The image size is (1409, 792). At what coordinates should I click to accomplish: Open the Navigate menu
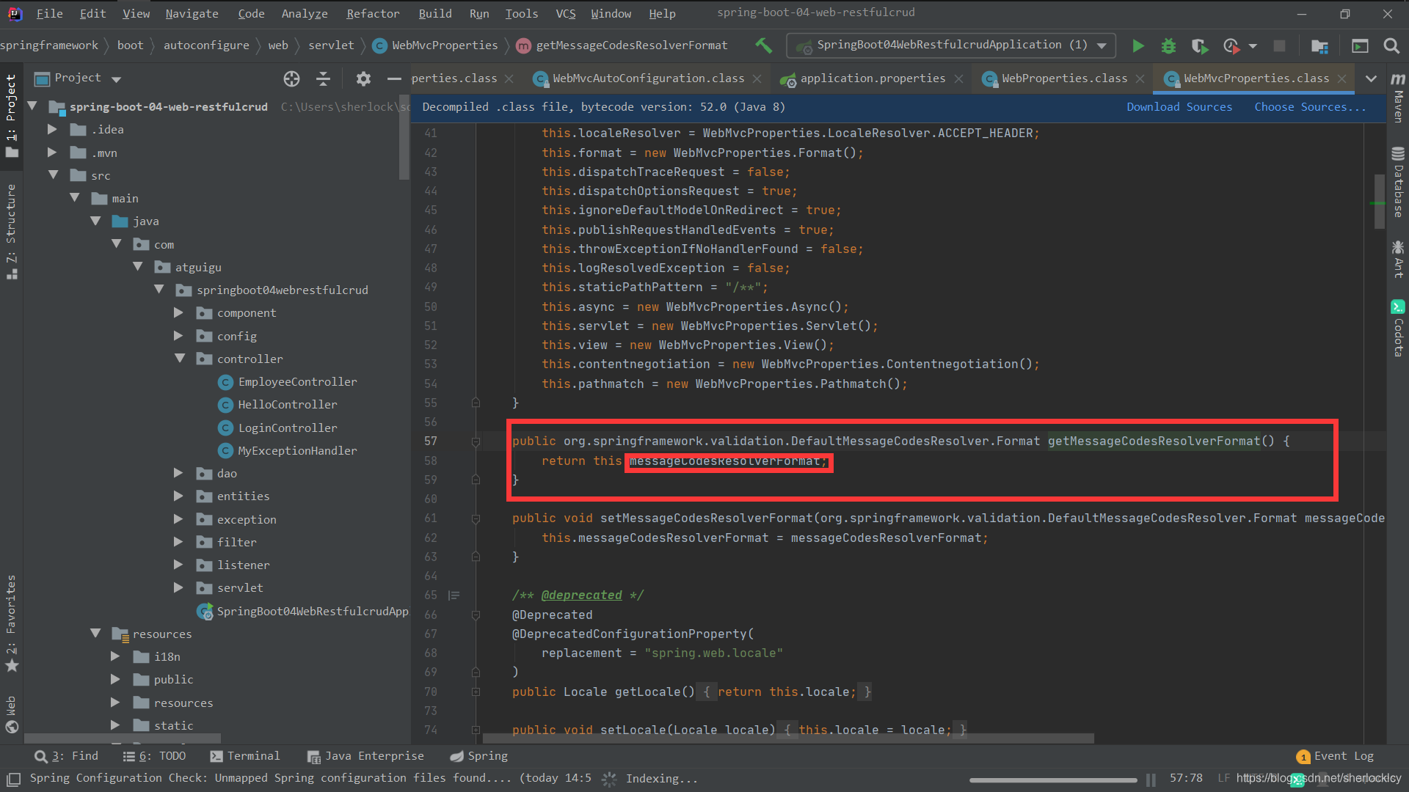192,14
